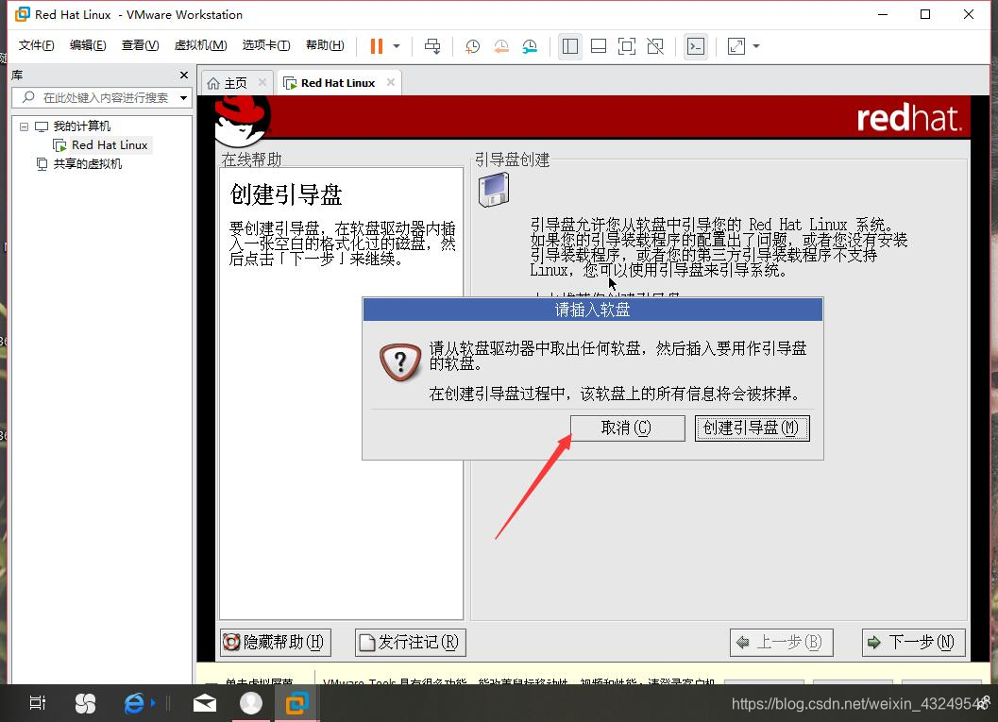
Task: Enter full screen mode icon
Action: [x=627, y=46]
